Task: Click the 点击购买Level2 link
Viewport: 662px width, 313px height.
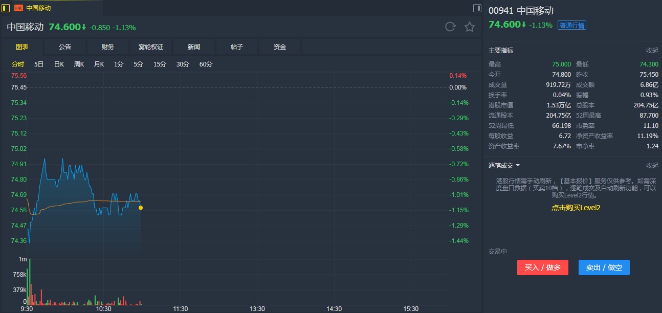Action: click(576, 208)
